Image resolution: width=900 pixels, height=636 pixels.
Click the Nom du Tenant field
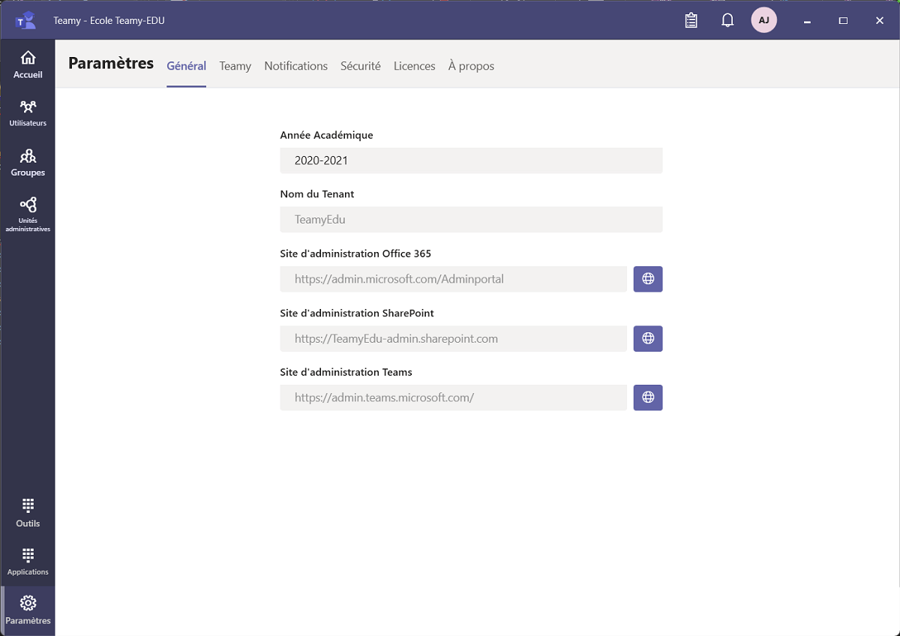pyautogui.click(x=471, y=220)
